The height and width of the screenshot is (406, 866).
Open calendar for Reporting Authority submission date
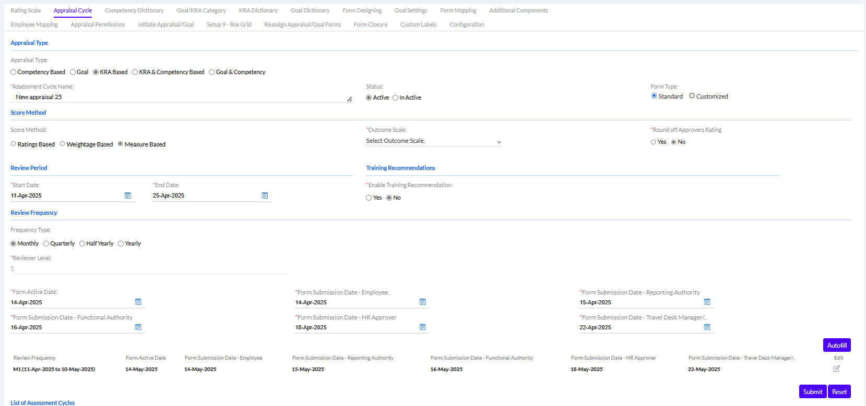point(707,302)
